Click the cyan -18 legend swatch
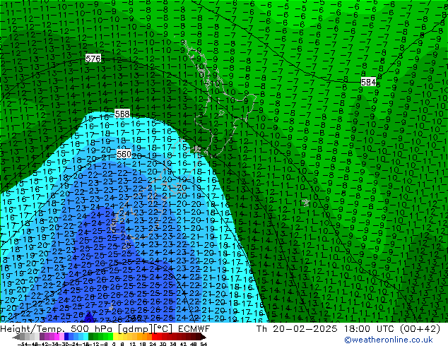Image resolution: width=448 pixels, height=346 pixels. pos(86,337)
